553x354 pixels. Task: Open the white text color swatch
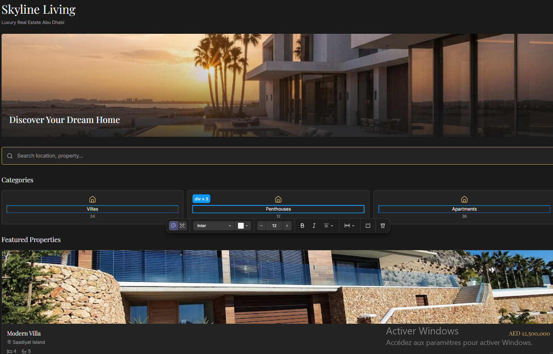coord(243,226)
